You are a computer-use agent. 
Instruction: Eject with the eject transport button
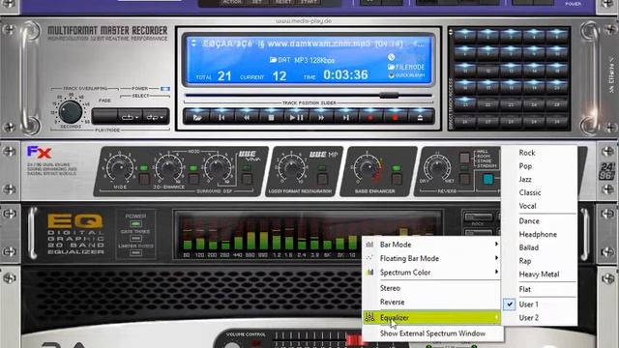[x=420, y=117]
